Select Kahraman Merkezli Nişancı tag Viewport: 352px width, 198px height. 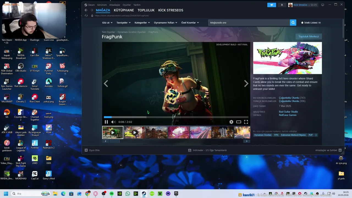293,135
